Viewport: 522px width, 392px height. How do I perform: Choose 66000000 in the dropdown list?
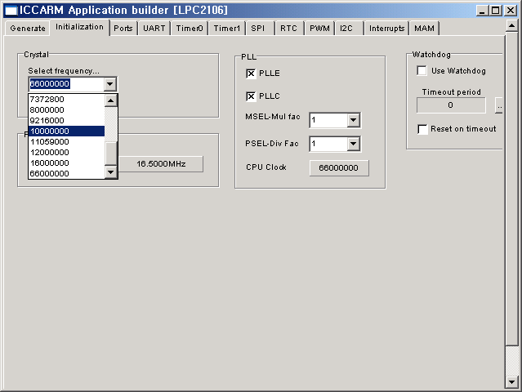67,174
